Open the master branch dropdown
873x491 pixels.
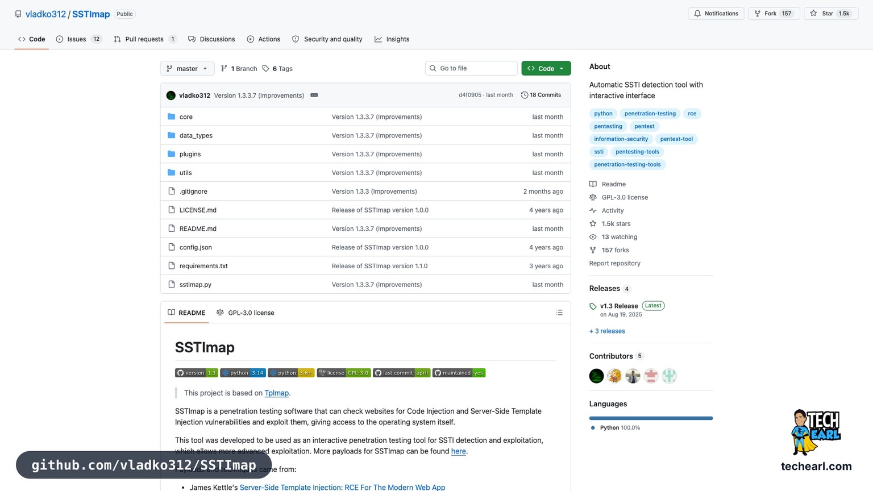187,68
